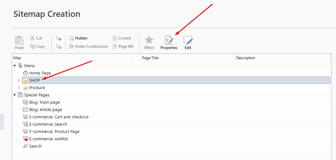Screen dimensions: 336x160
Task: Click the Paste clipboard icon
Action: 19,40
